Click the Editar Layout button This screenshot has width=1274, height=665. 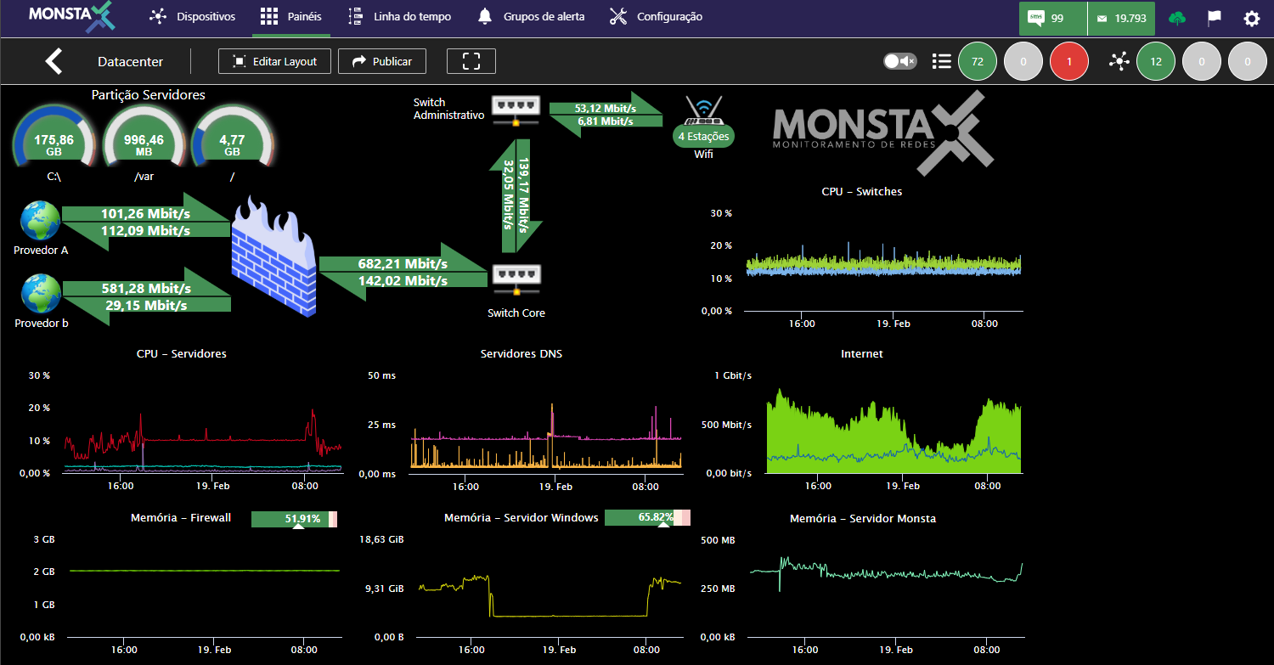pyautogui.click(x=274, y=61)
